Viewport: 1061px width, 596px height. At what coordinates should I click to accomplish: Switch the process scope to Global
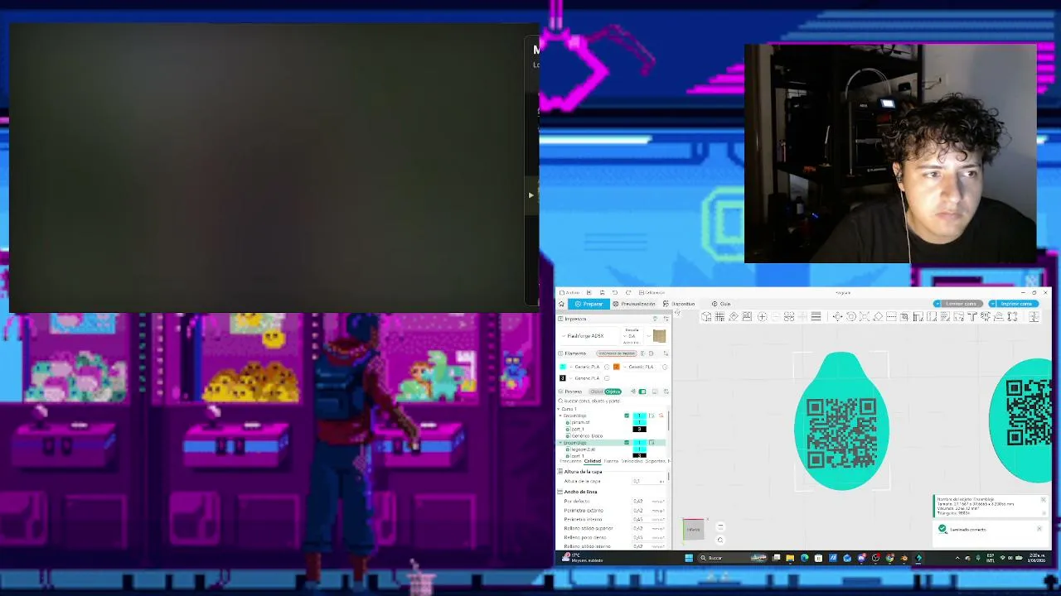click(596, 392)
